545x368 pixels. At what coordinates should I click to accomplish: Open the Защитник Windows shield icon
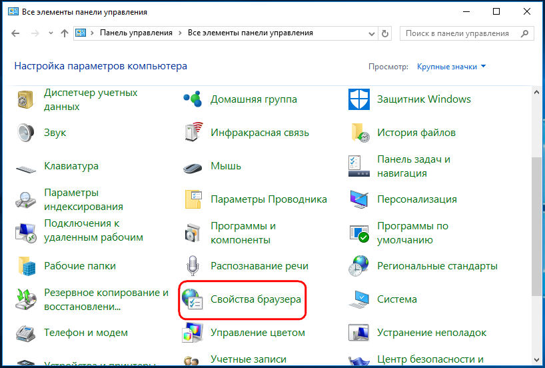click(359, 99)
